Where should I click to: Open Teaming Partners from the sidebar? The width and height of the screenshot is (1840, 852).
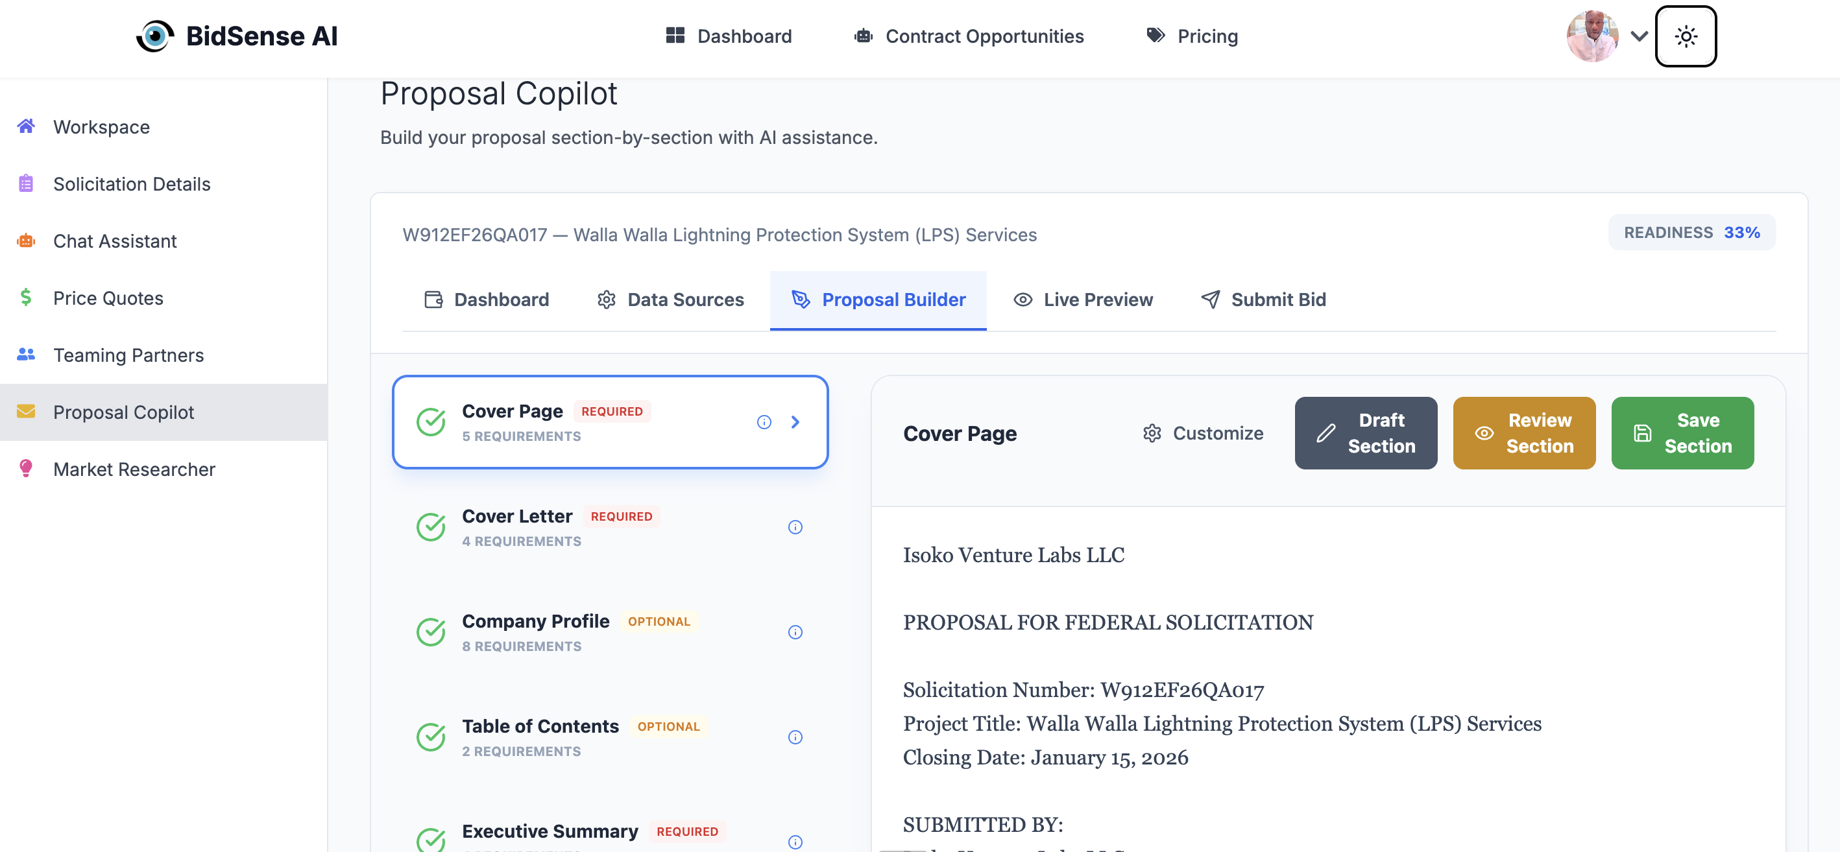click(x=128, y=355)
